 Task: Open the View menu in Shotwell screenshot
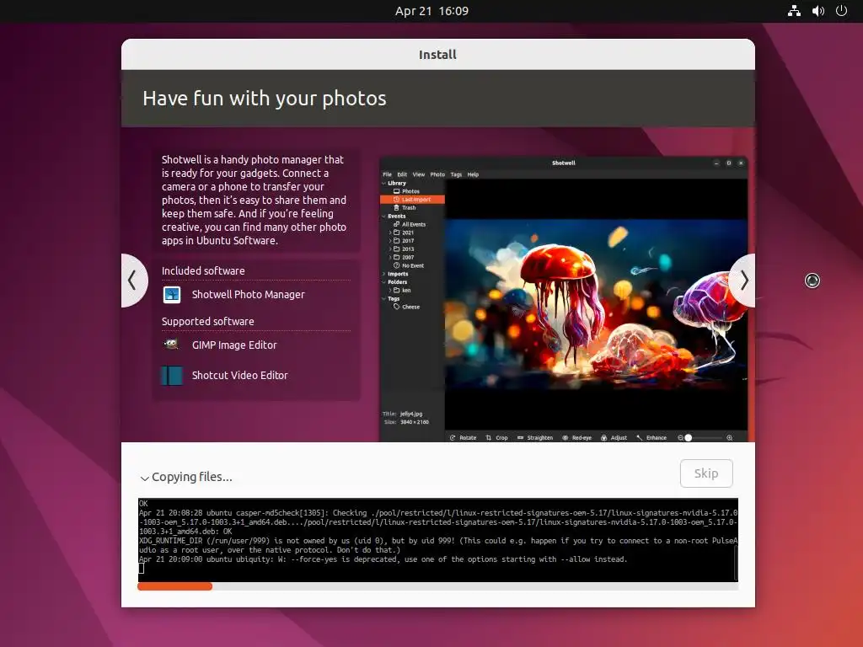click(419, 174)
